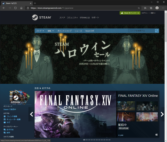
Task: Open the browser favorites list icon
Action: (x=145, y=8)
